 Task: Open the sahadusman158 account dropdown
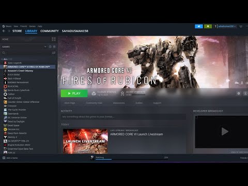tap(227, 26)
